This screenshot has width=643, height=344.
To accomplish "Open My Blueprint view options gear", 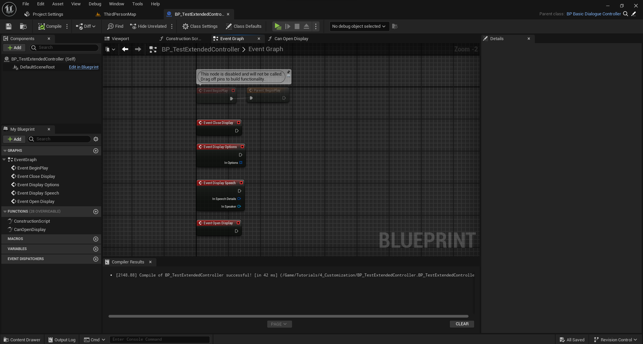I will tap(96, 139).
